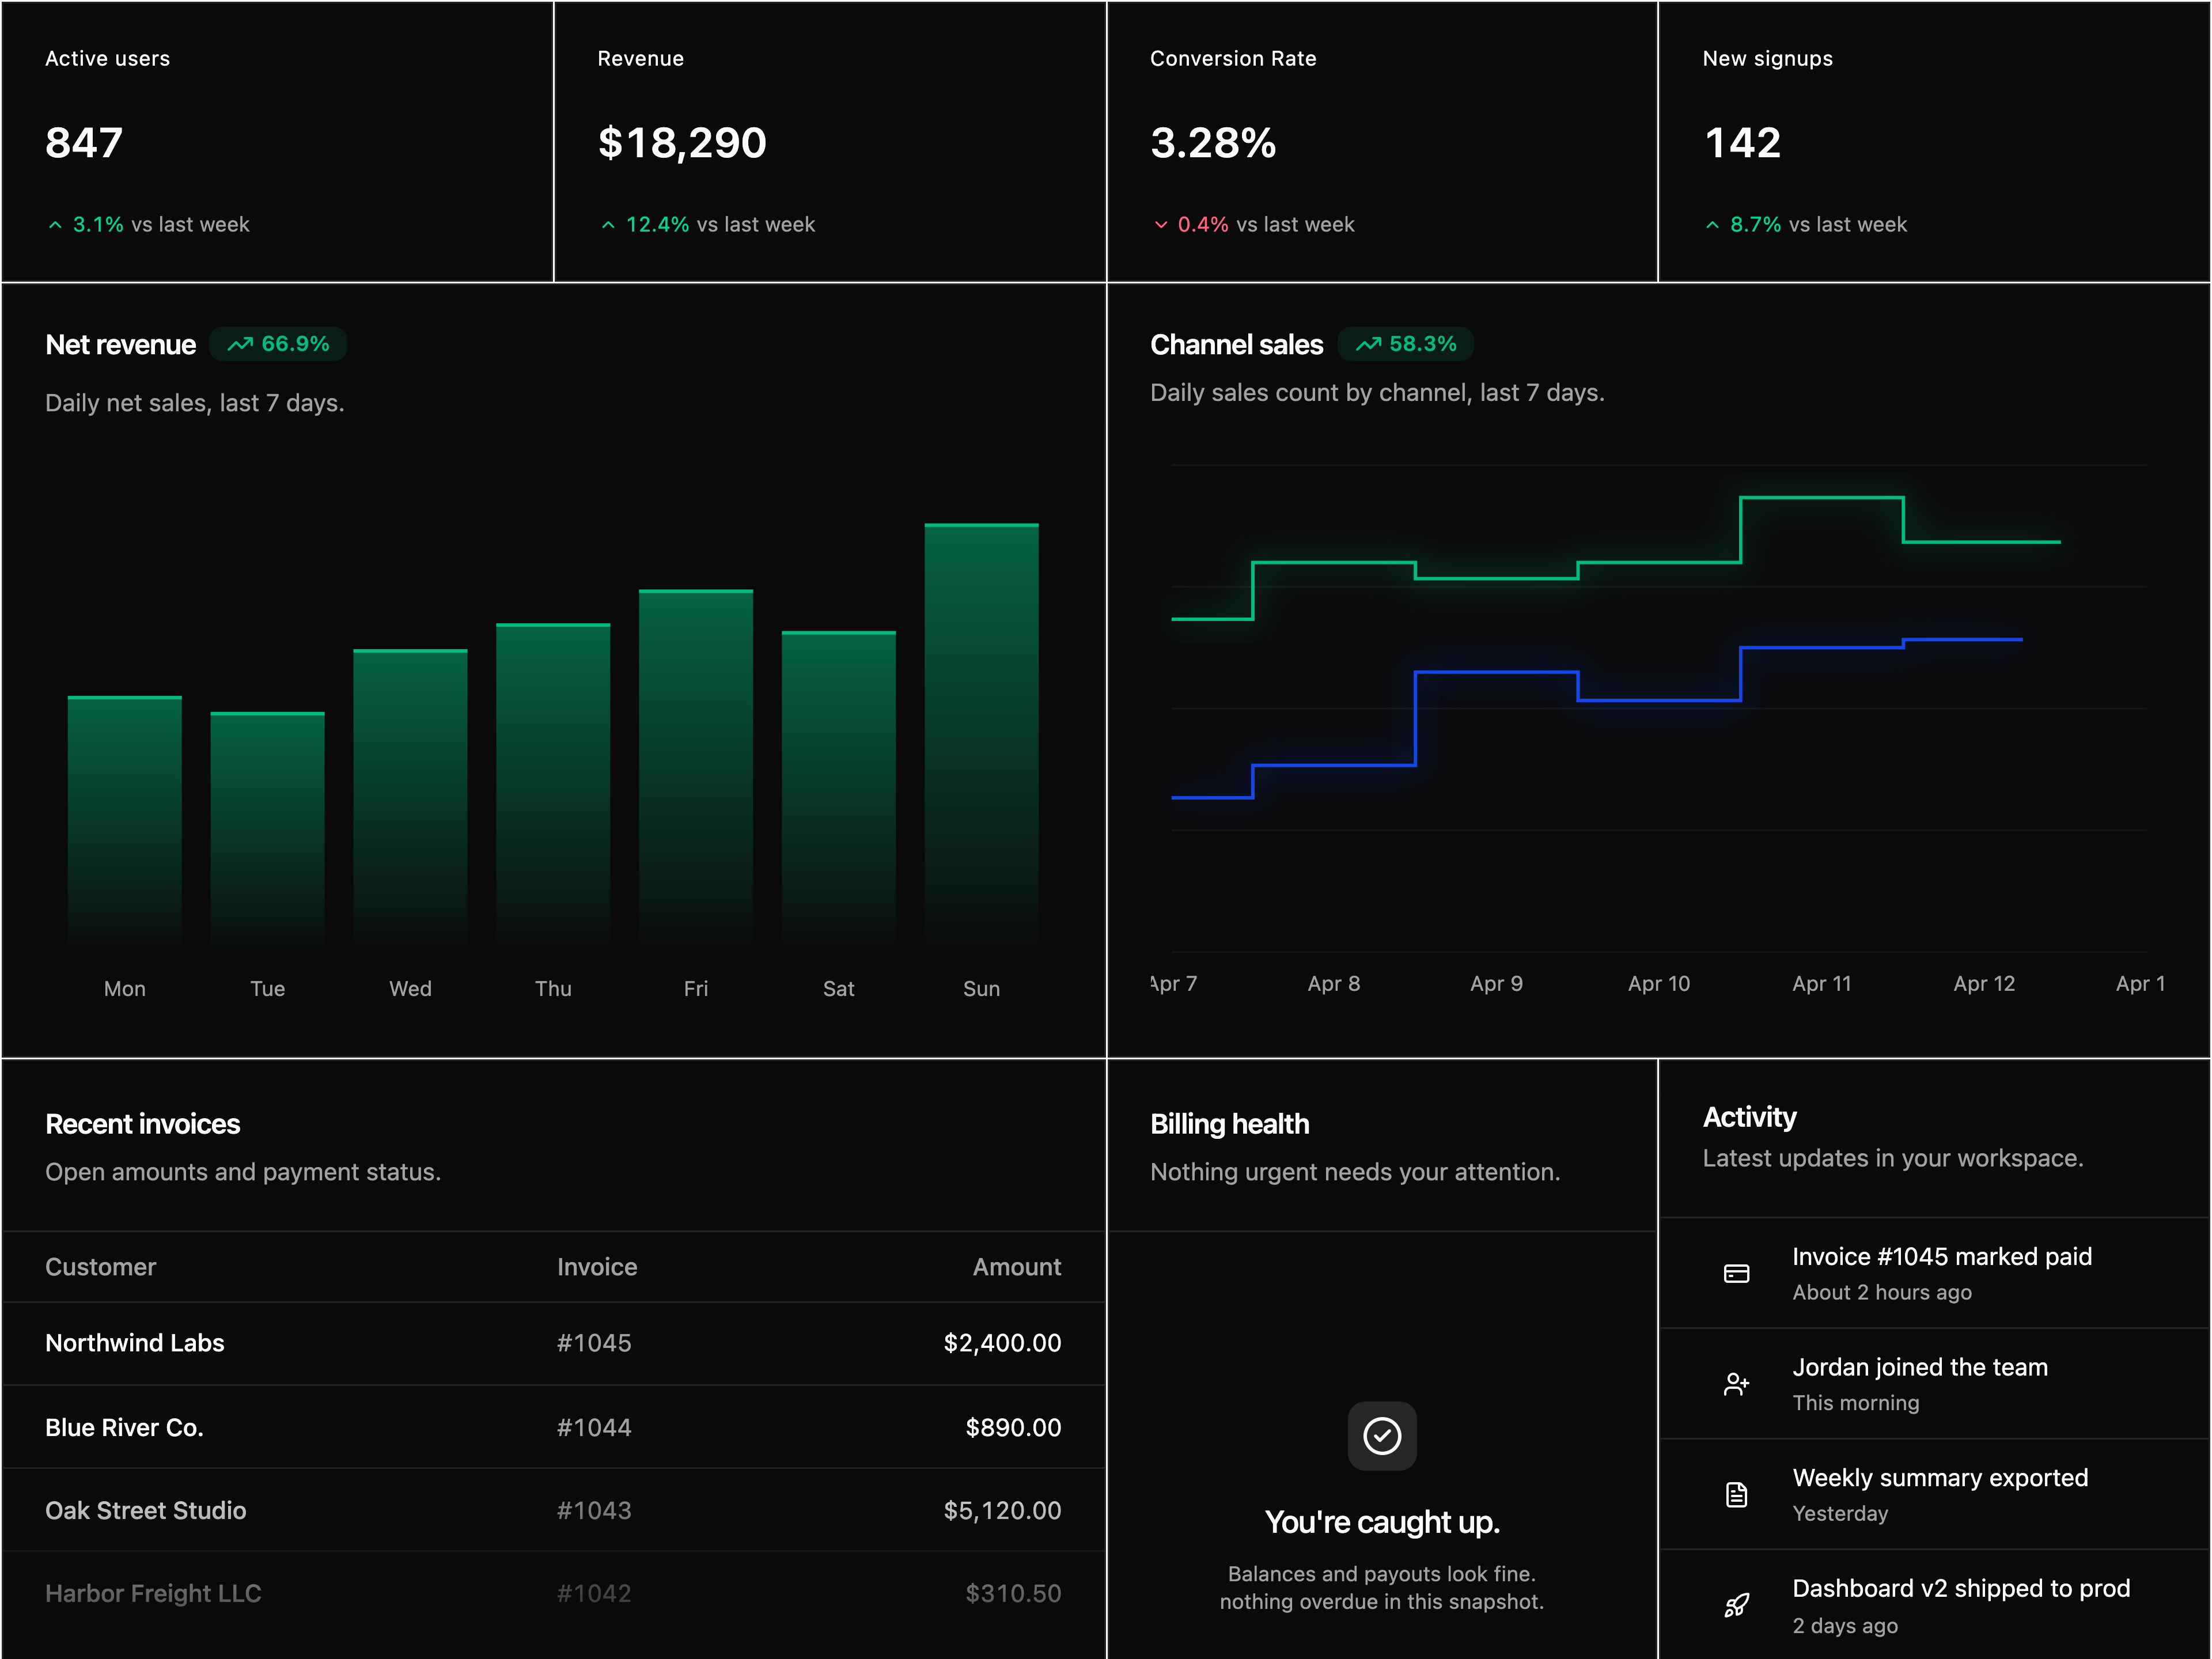Click the Net revenue heading

point(121,345)
